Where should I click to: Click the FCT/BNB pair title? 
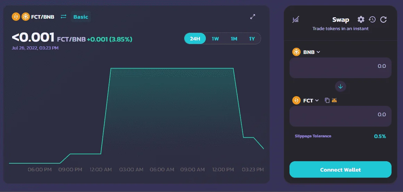pyautogui.click(x=43, y=17)
